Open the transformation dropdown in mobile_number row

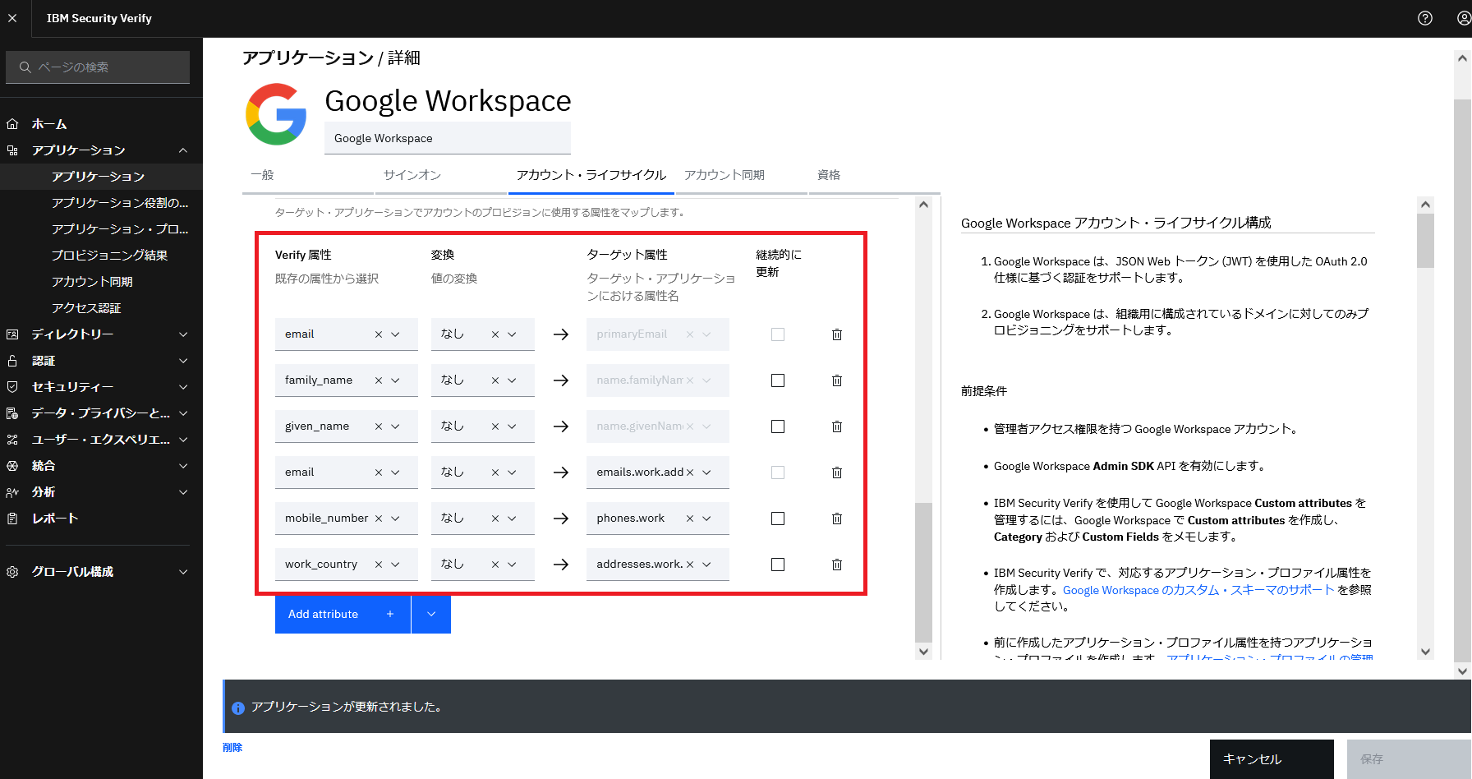(x=513, y=519)
